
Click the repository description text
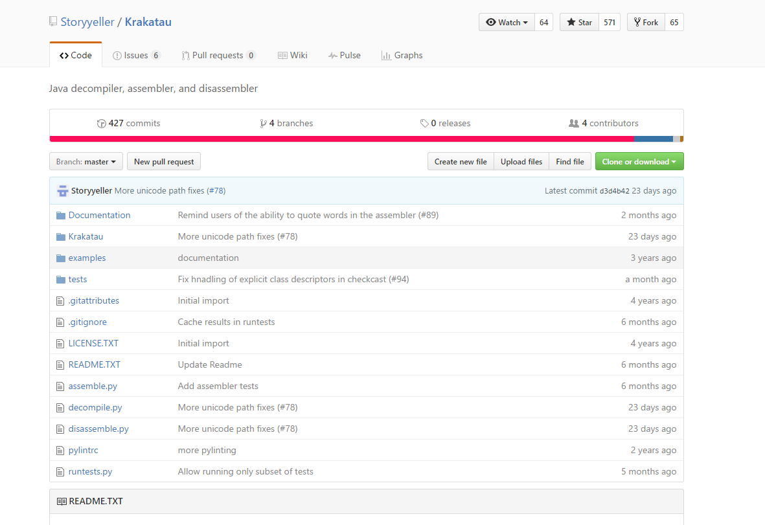154,88
